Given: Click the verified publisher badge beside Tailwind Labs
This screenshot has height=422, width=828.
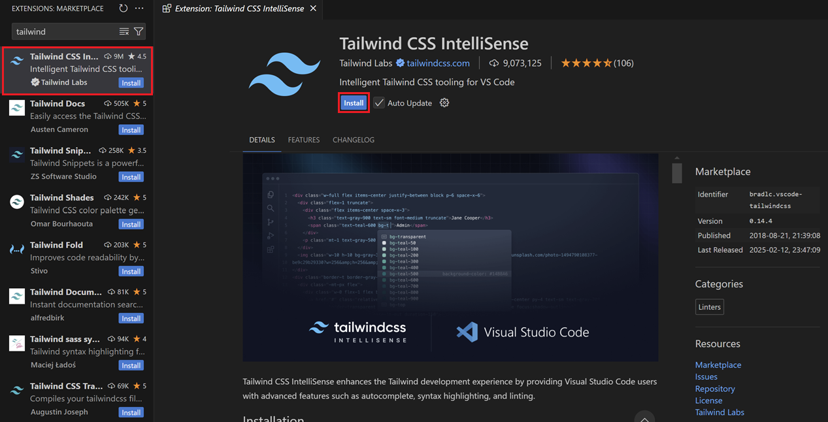Looking at the screenshot, I should click(400, 63).
